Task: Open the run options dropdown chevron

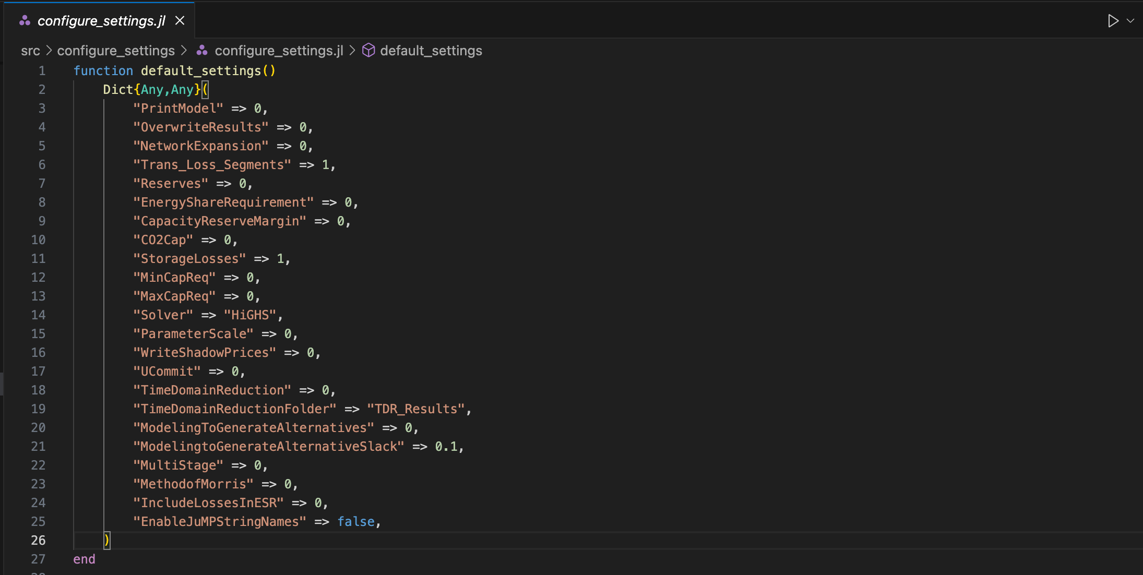Action: pyautogui.click(x=1130, y=21)
